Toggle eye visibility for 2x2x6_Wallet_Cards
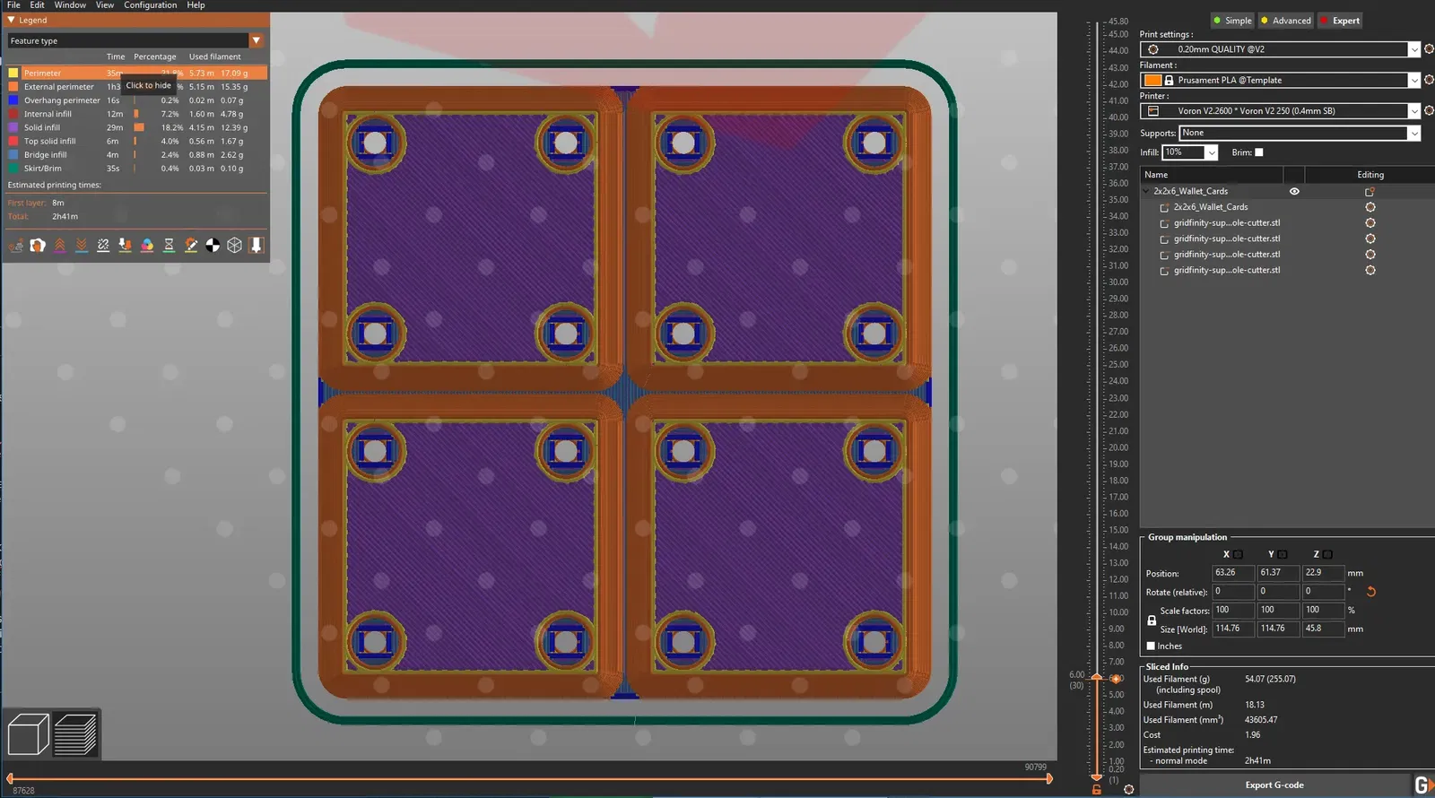This screenshot has height=798, width=1435. pyautogui.click(x=1294, y=191)
